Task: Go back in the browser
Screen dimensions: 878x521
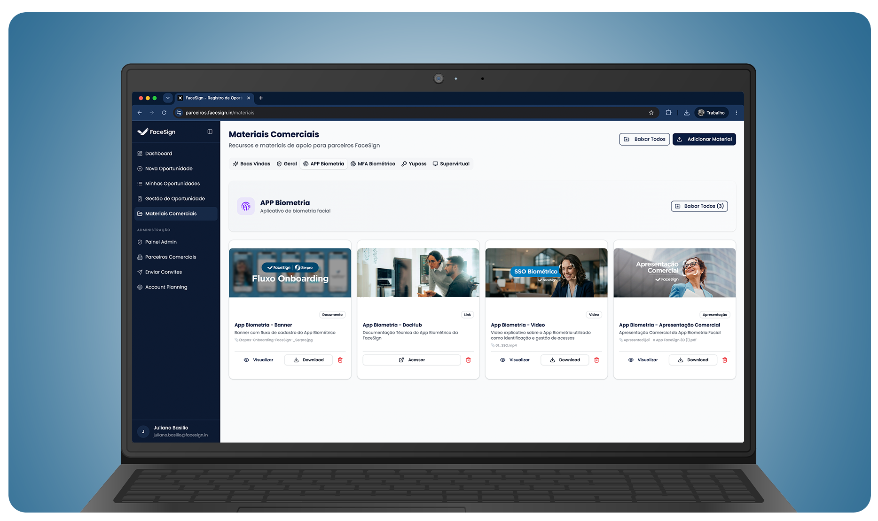Action: (140, 113)
